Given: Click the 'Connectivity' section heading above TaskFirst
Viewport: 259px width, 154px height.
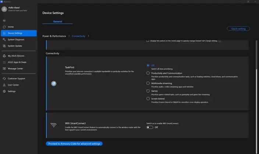Looking at the screenshot, I should pos(53,54).
